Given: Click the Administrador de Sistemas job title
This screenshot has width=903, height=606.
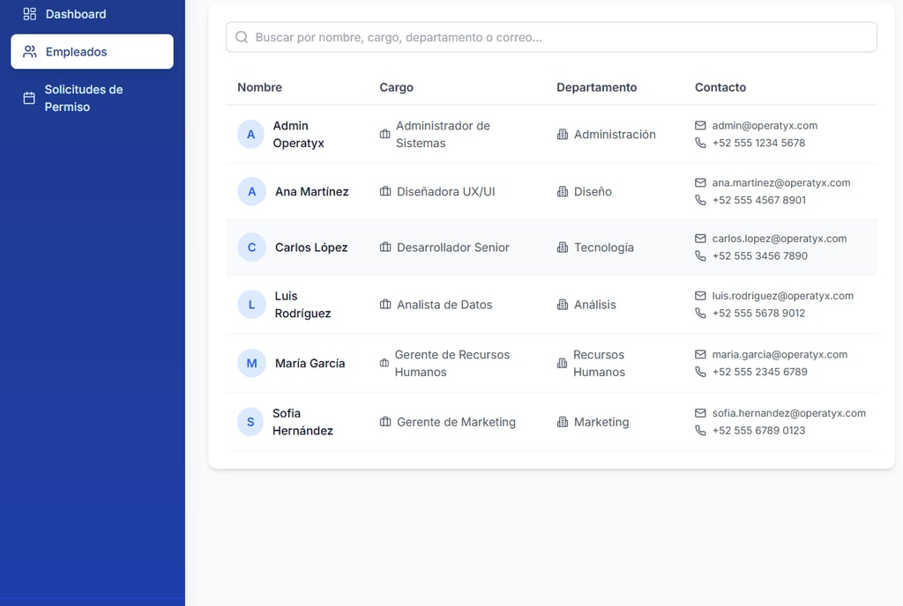Looking at the screenshot, I should tap(443, 135).
